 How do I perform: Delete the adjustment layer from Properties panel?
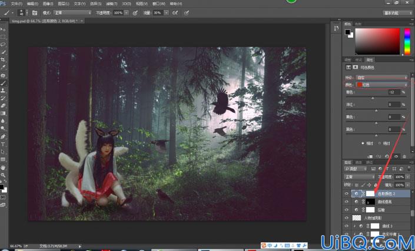[x=404, y=156]
